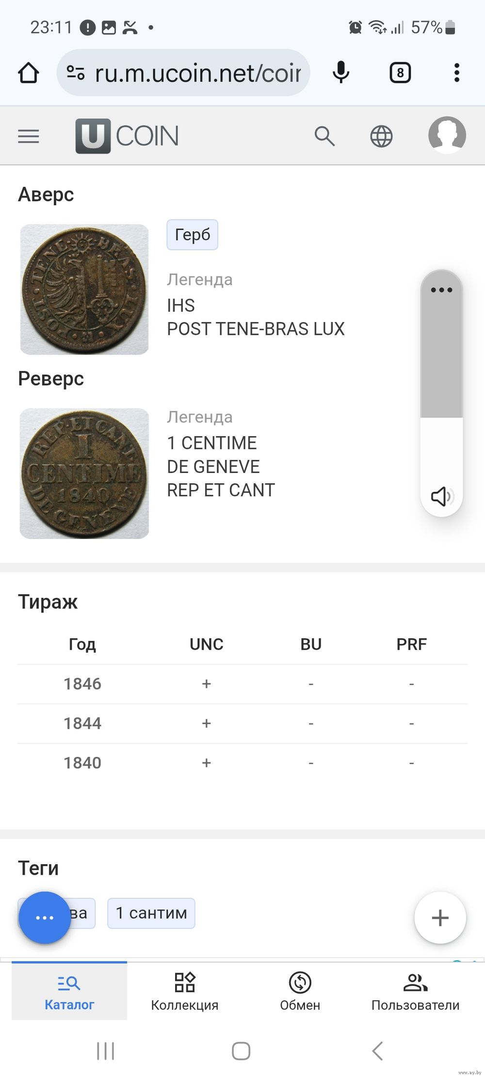Switch to the Коллекция tab
The width and height of the screenshot is (485, 1078).
pyautogui.click(x=185, y=992)
